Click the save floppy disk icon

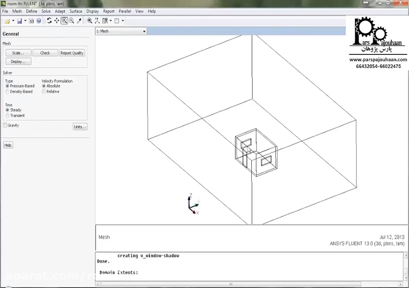[x=20, y=21]
